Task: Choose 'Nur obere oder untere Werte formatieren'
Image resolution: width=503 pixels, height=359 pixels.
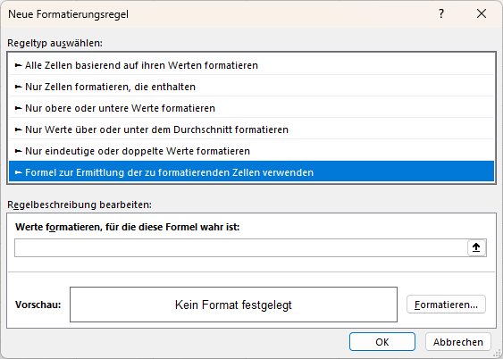Action: pyautogui.click(x=252, y=108)
